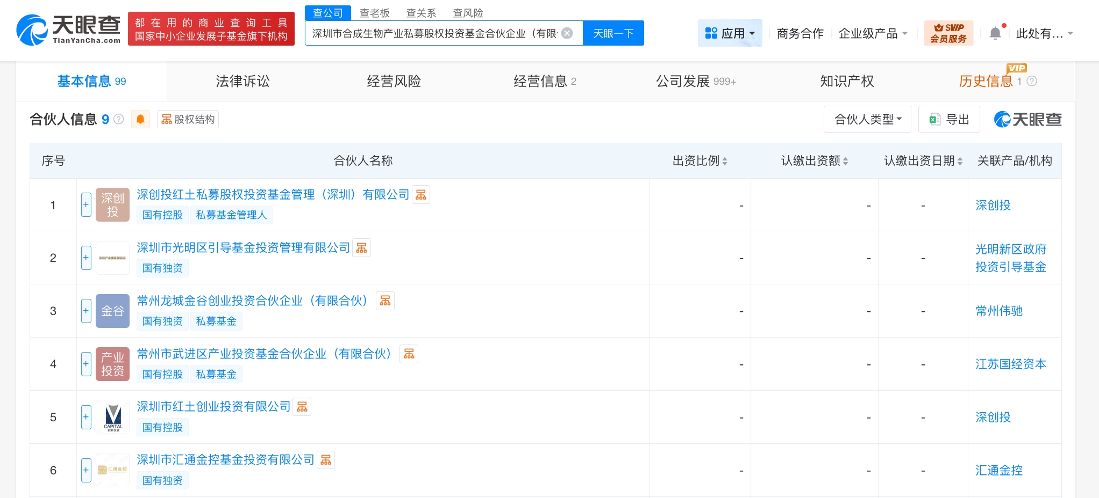This screenshot has width=1099, height=498.
Task: Expand row 3 常州龙城金谷 details
Action: [x=86, y=311]
